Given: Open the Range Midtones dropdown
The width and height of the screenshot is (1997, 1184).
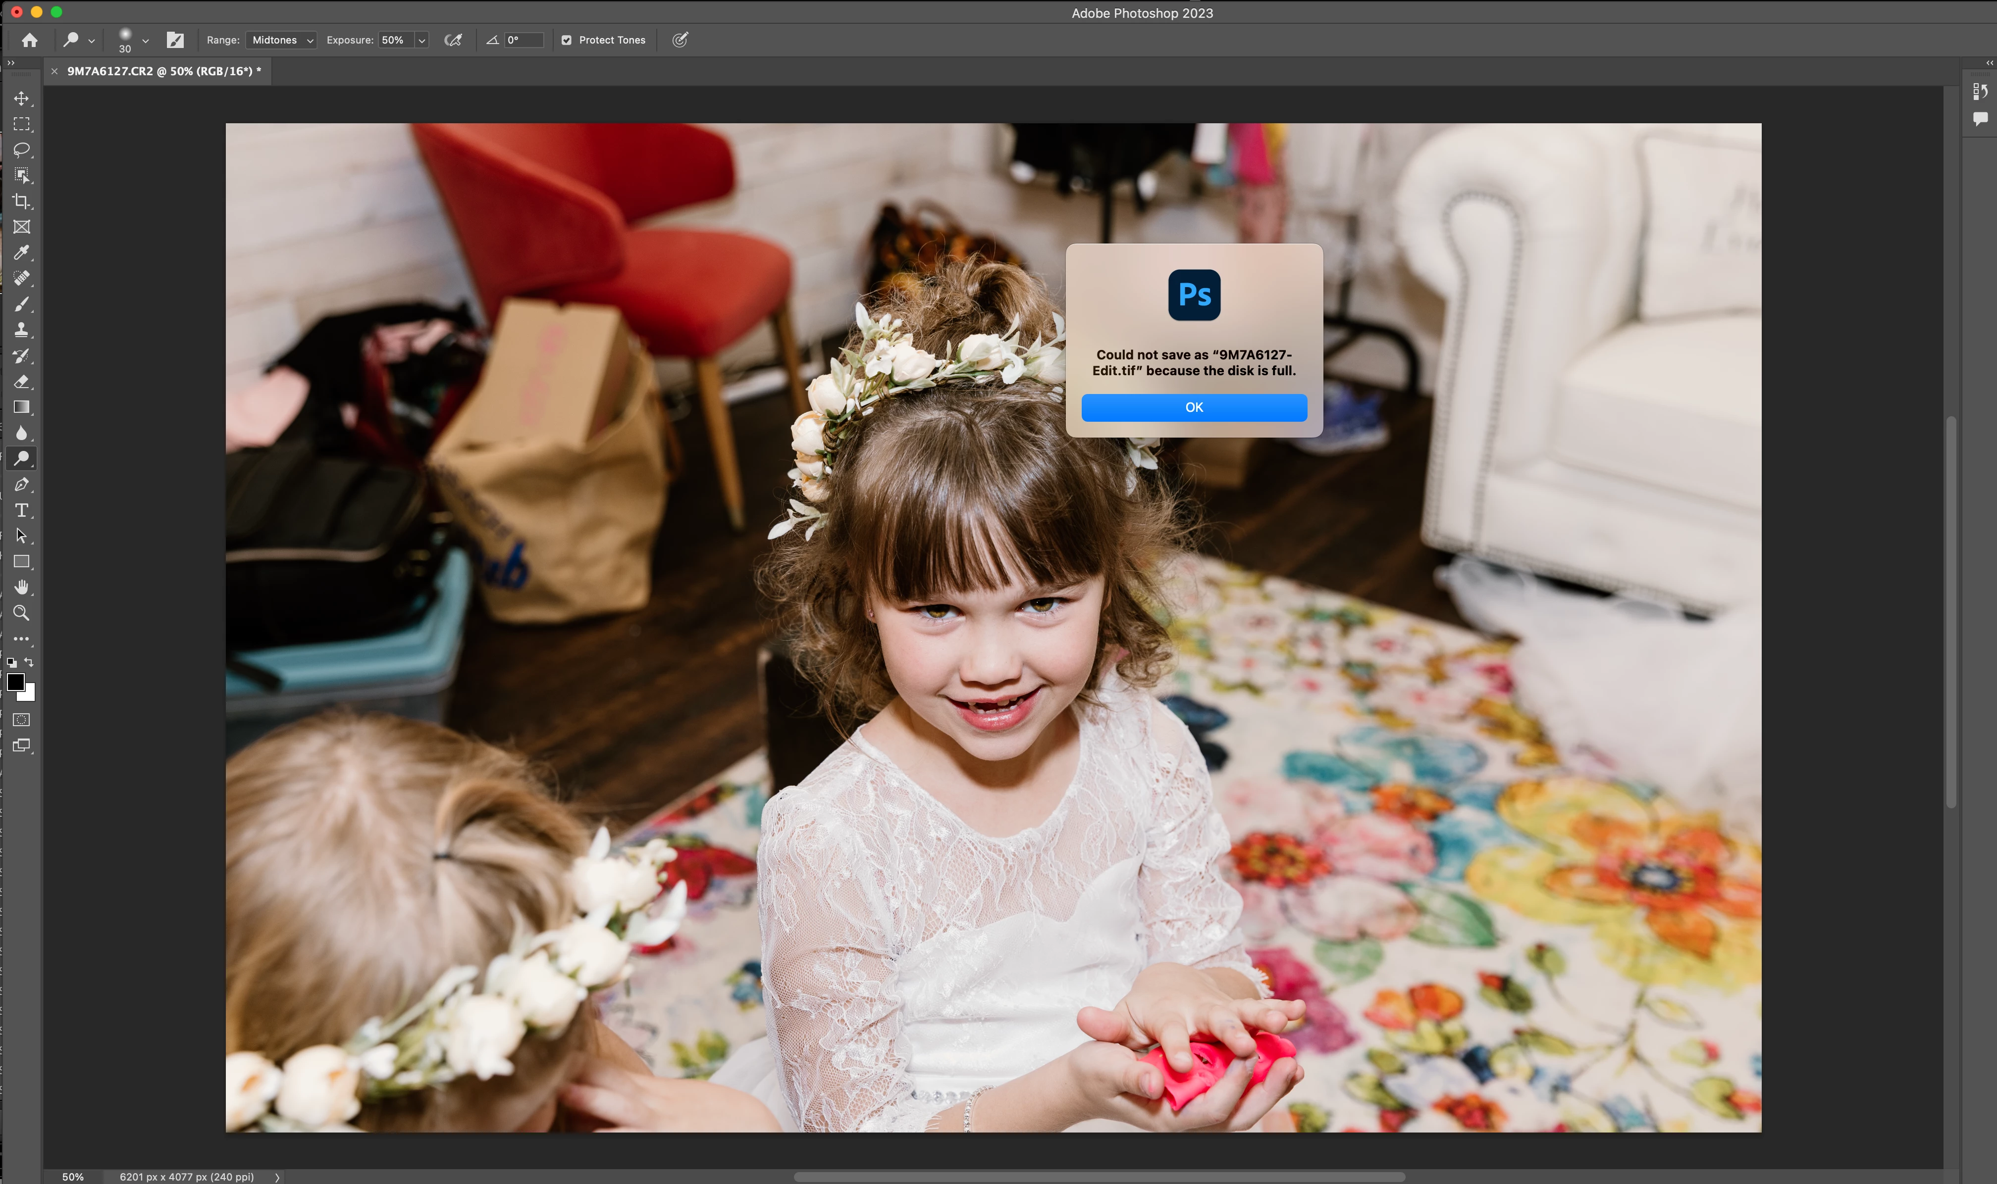Looking at the screenshot, I should (x=282, y=40).
